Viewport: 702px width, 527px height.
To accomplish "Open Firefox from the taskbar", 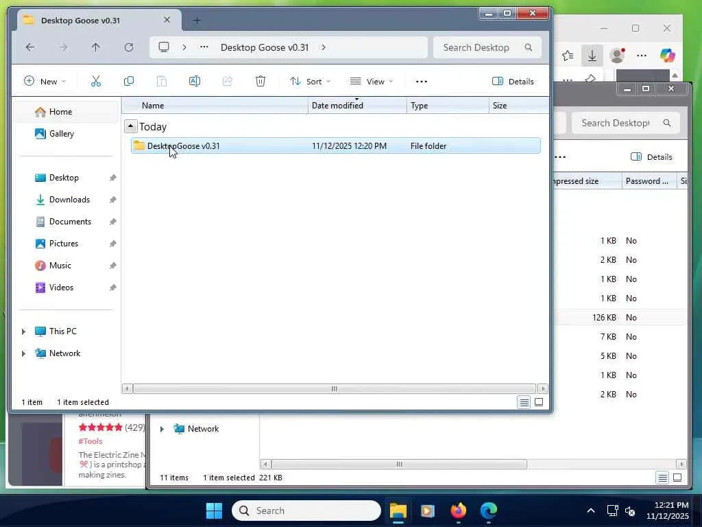I will point(458,511).
